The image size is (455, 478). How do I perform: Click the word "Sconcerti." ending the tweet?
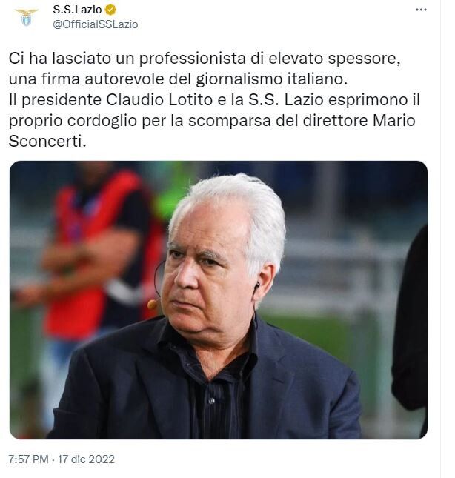47,141
